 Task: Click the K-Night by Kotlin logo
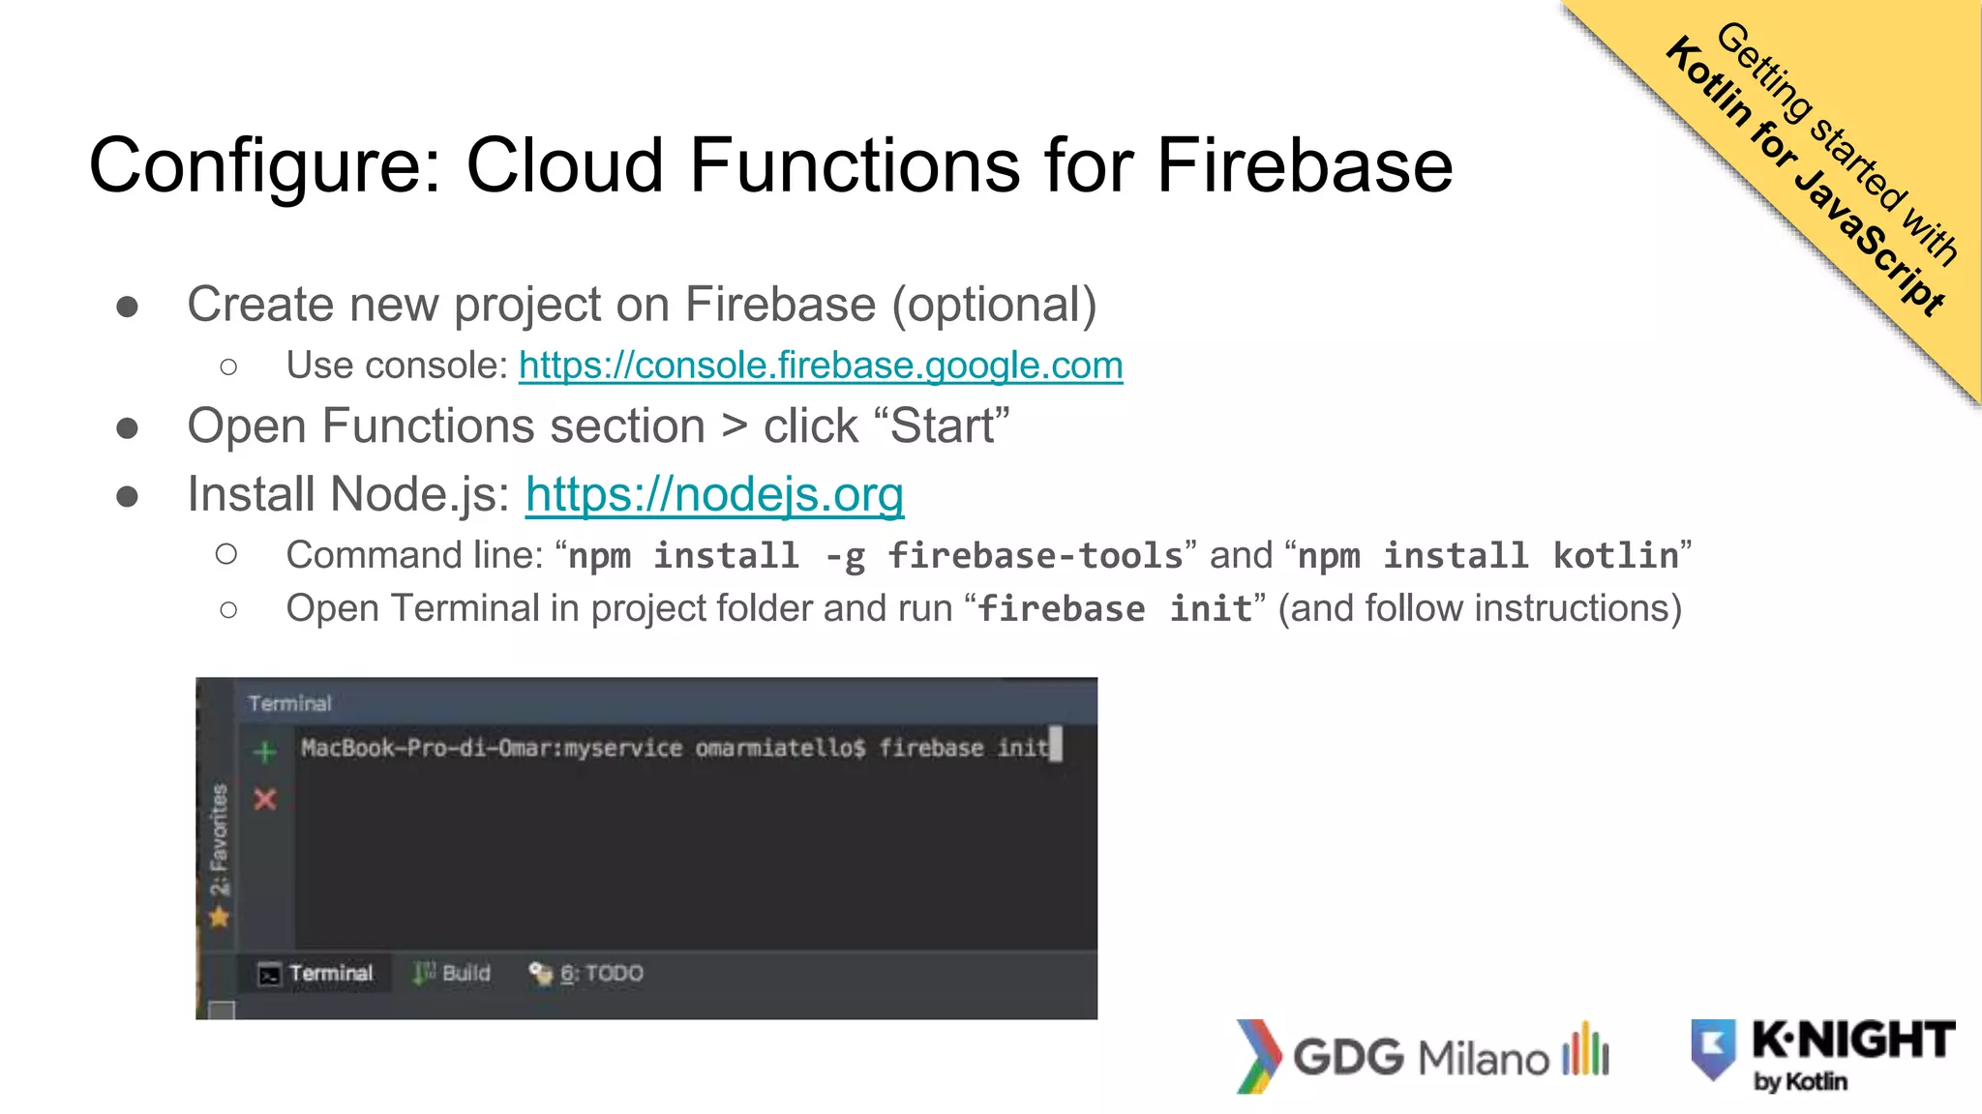coord(1823,1055)
